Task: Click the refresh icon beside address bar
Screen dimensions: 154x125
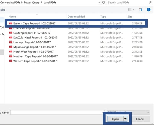Action: coord(104,3)
